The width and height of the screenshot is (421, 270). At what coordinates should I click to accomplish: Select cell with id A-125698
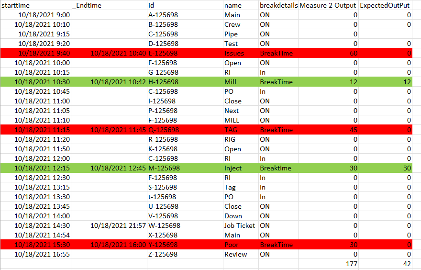click(185, 15)
